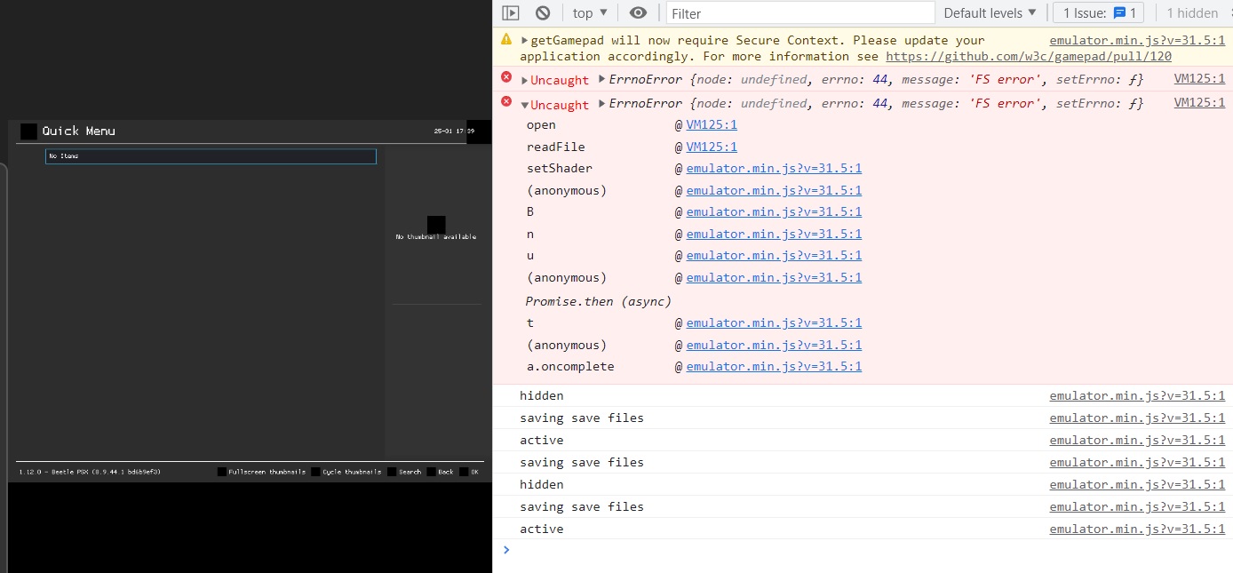
Task: Click the Search icon in the status bar
Action: point(392,472)
